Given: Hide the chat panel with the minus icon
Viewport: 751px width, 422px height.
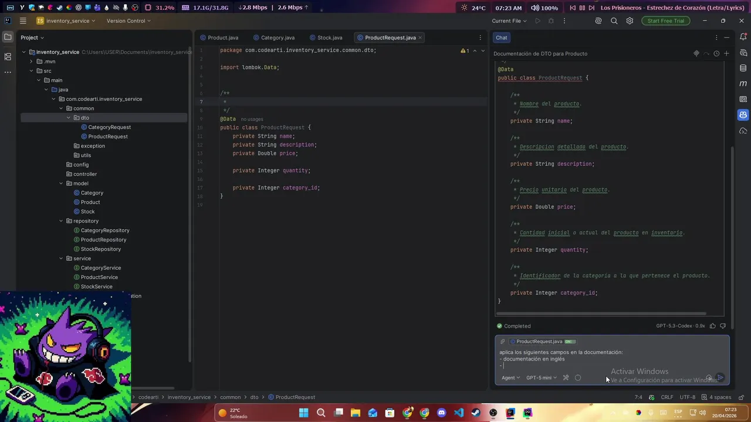Looking at the screenshot, I should point(726,38).
